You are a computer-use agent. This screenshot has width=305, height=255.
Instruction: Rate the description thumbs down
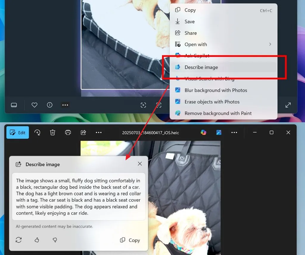click(55, 240)
